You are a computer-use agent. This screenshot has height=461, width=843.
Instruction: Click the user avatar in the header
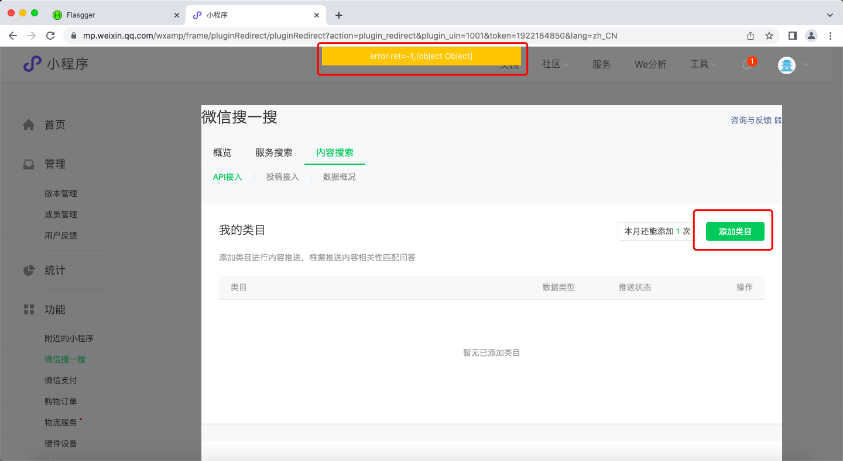(x=787, y=65)
